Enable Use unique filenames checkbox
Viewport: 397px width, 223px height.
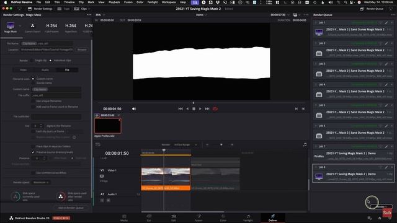[x=33, y=101]
